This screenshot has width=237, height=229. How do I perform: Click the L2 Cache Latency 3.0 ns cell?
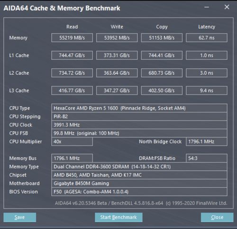click(207, 73)
